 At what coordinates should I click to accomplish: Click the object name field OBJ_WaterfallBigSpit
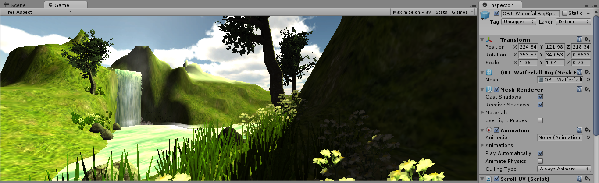pyautogui.click(x=530, y=14)
